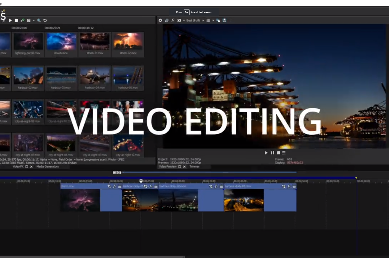Open the Video Preview transport menu icon
Viewport: 389px width, 258px height.
pyautogui.click(x=284, y=153)
